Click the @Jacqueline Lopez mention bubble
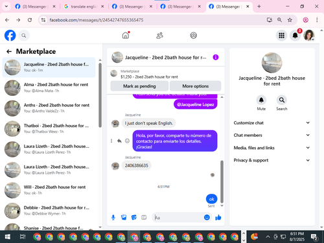The height and width of the screenshot is (243, 324). click(196, 104)
